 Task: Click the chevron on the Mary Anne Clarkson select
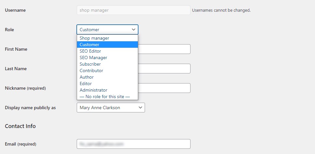(x=140, y=108)
